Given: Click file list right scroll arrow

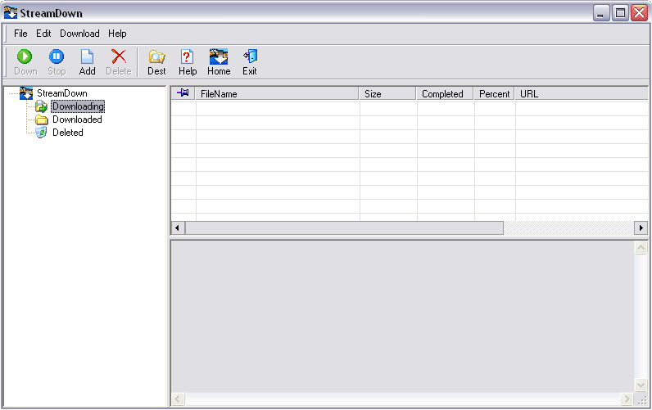Looking at the screenshot, I should point(641,228).
